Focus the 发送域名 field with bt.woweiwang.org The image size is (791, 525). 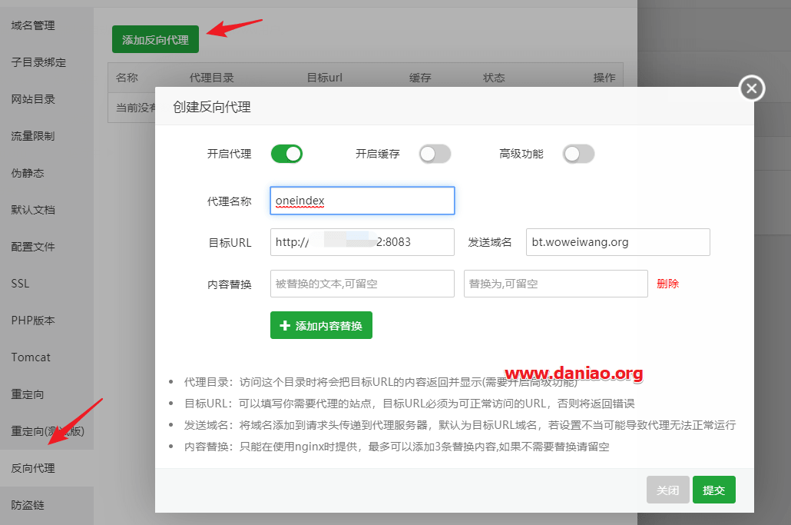(618, 242)
